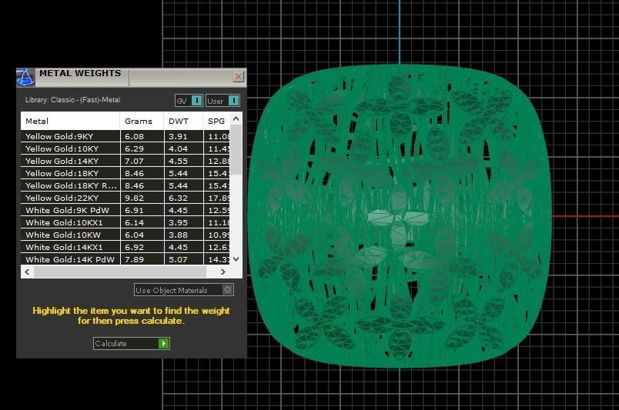Click the 3.91 DWT value
Image resolution: width=619 pixels, height=410 pixels.
[x=178, y=136]
